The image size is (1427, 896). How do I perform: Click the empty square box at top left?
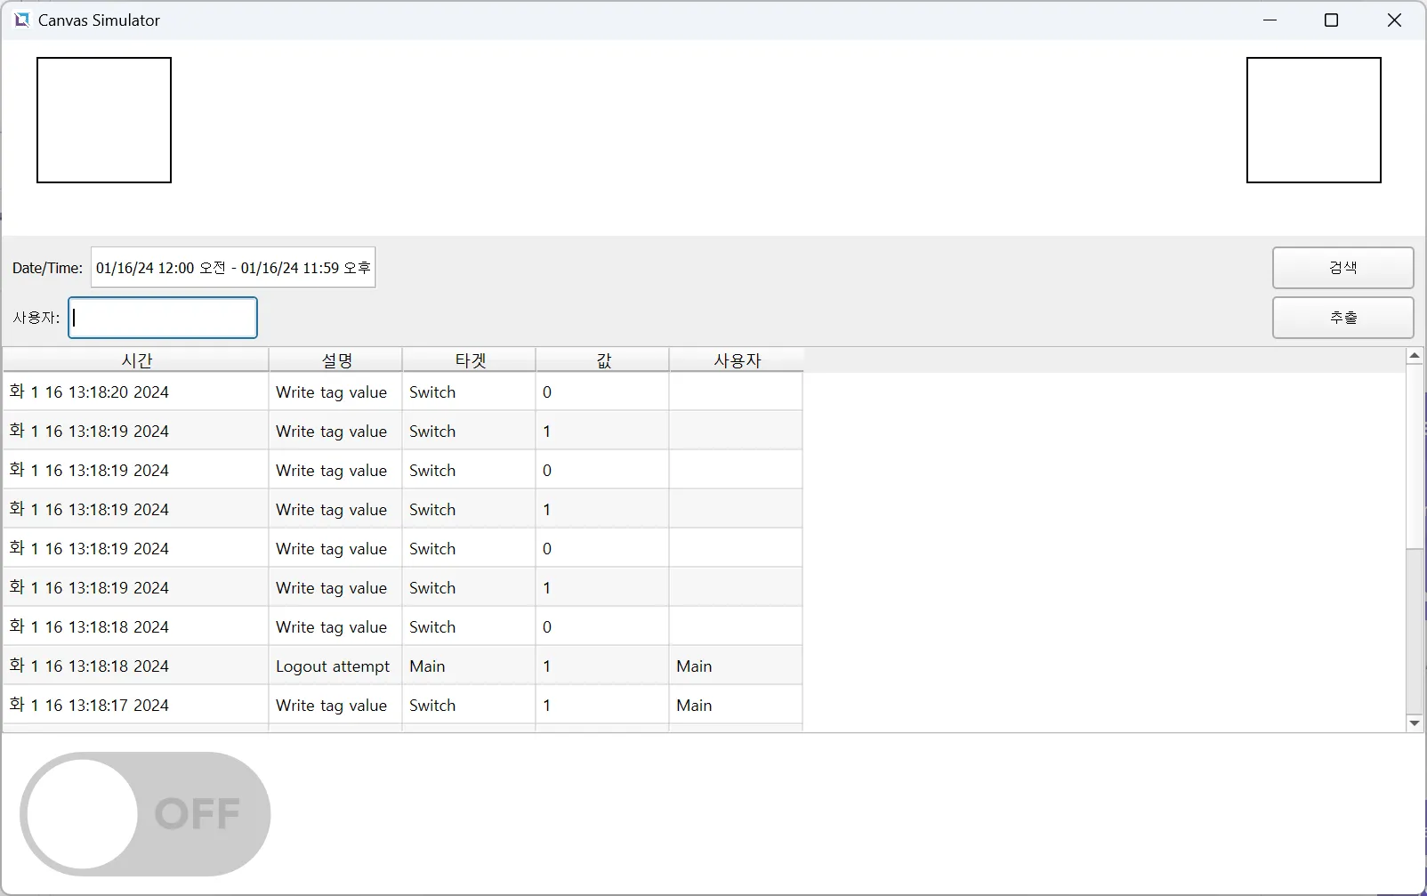point(104,120)
